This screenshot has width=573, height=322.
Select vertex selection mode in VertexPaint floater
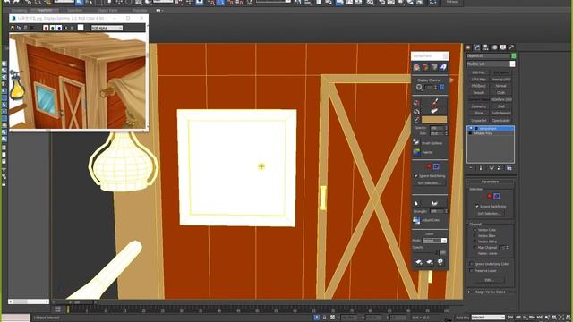click(428, 166)
